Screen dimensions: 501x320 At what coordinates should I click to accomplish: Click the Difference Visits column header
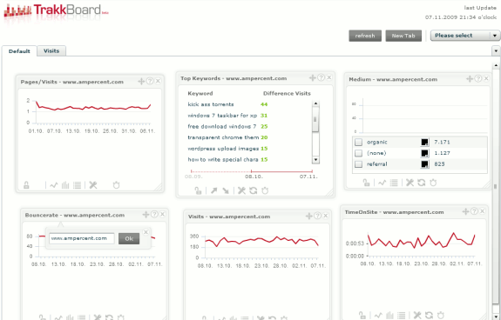[287, 93]
